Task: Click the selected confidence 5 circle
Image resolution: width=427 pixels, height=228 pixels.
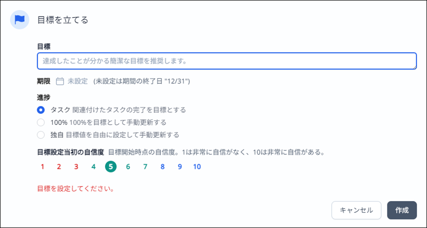Action: tap(111, 167)
